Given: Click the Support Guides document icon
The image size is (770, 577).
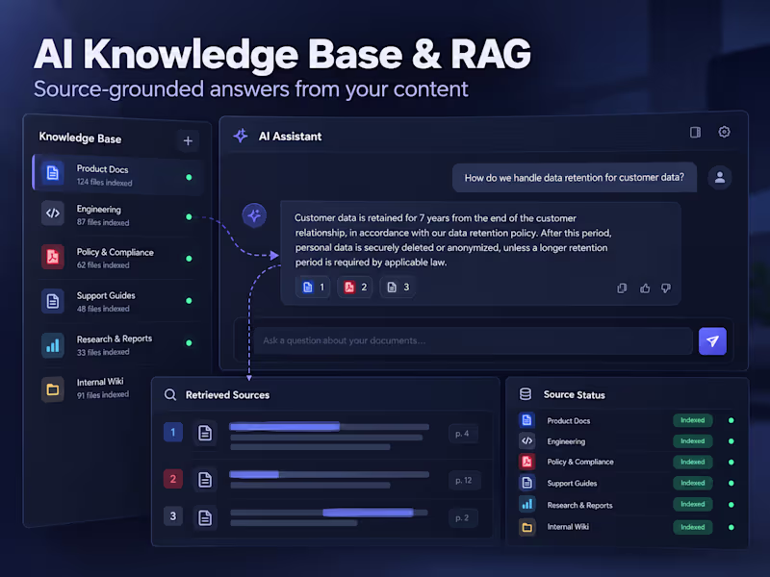Looking at the screenshot, I should pos(53,301).
